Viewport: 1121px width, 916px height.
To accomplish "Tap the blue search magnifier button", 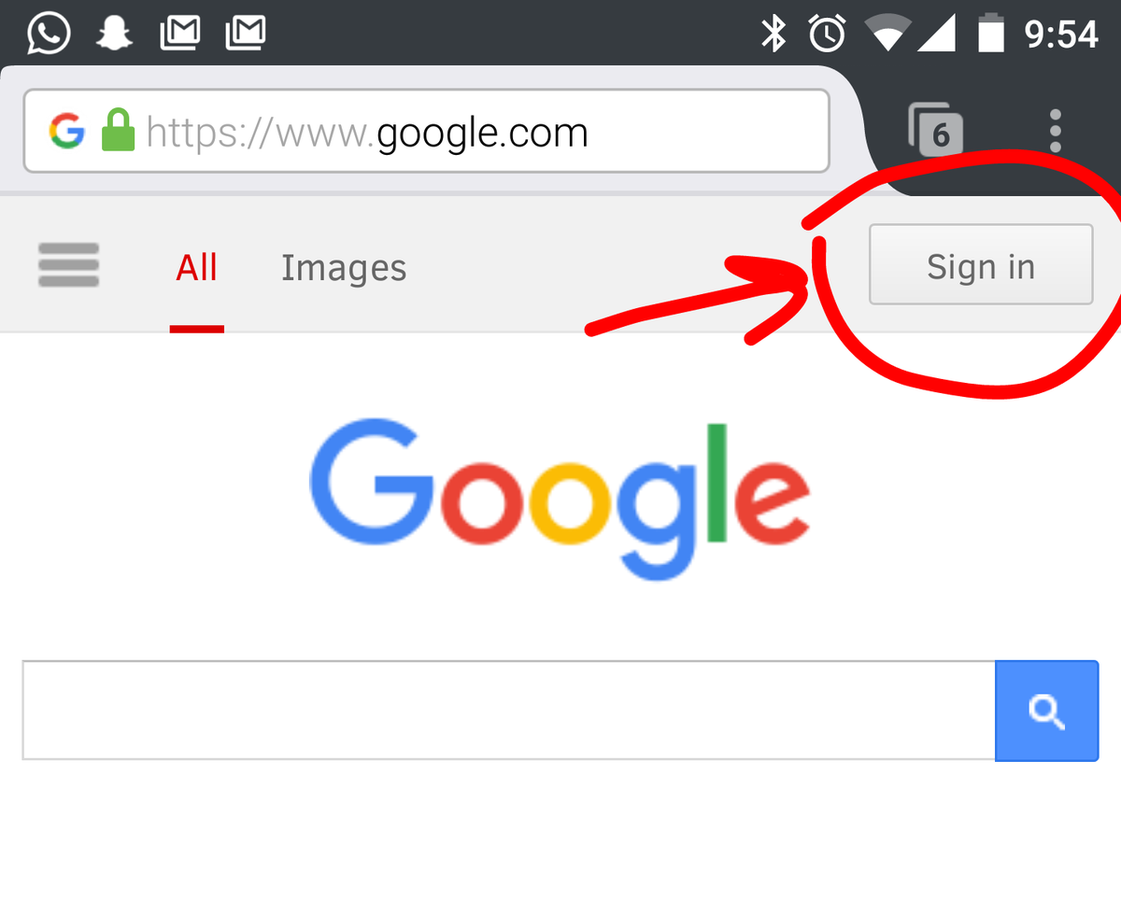I will click(1047, 712).
